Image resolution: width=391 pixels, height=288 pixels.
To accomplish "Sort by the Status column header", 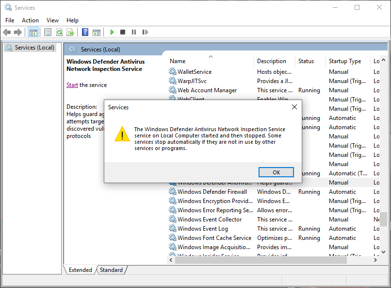I will click(x=306, y=61).
